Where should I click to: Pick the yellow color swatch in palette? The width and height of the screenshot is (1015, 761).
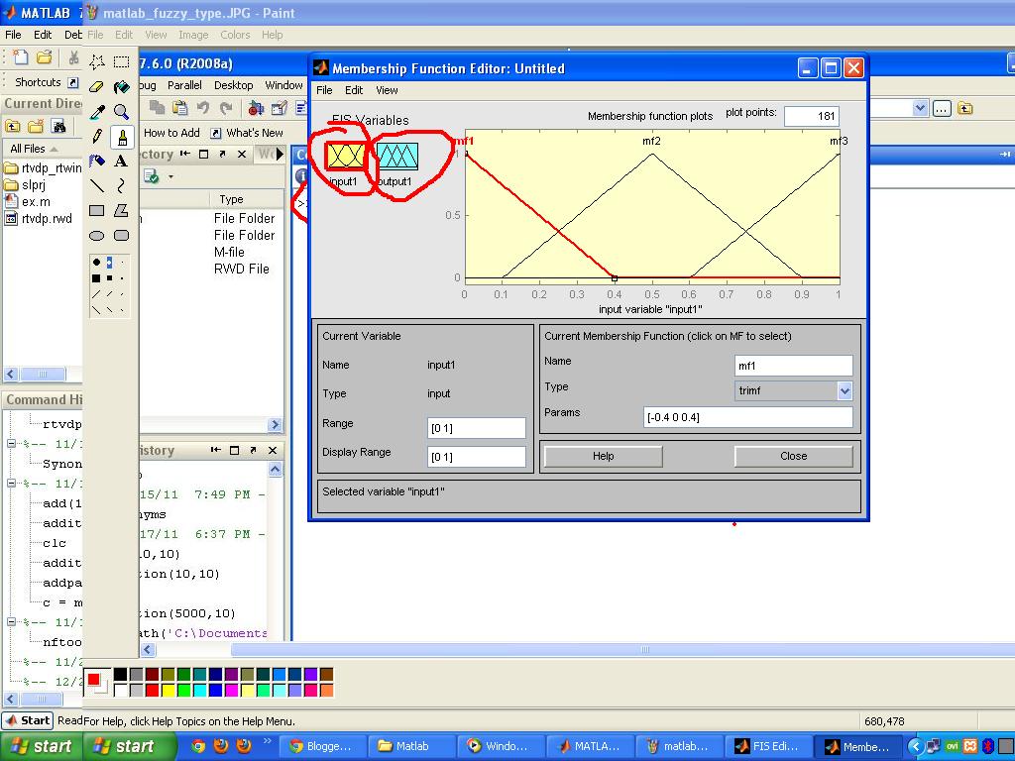click(x=169, y=691)
